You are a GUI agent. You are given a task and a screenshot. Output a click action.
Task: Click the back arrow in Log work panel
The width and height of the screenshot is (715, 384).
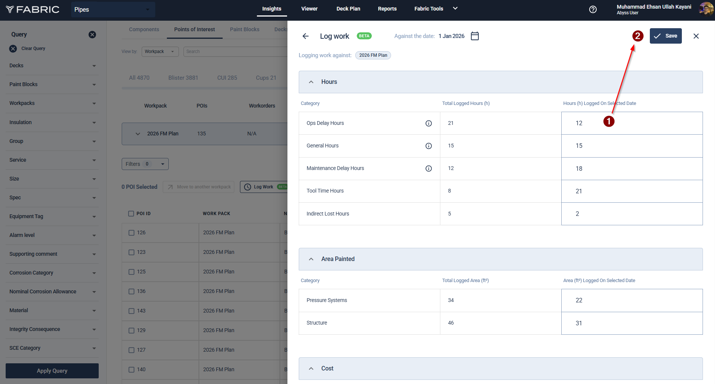[x=306, y=36]
